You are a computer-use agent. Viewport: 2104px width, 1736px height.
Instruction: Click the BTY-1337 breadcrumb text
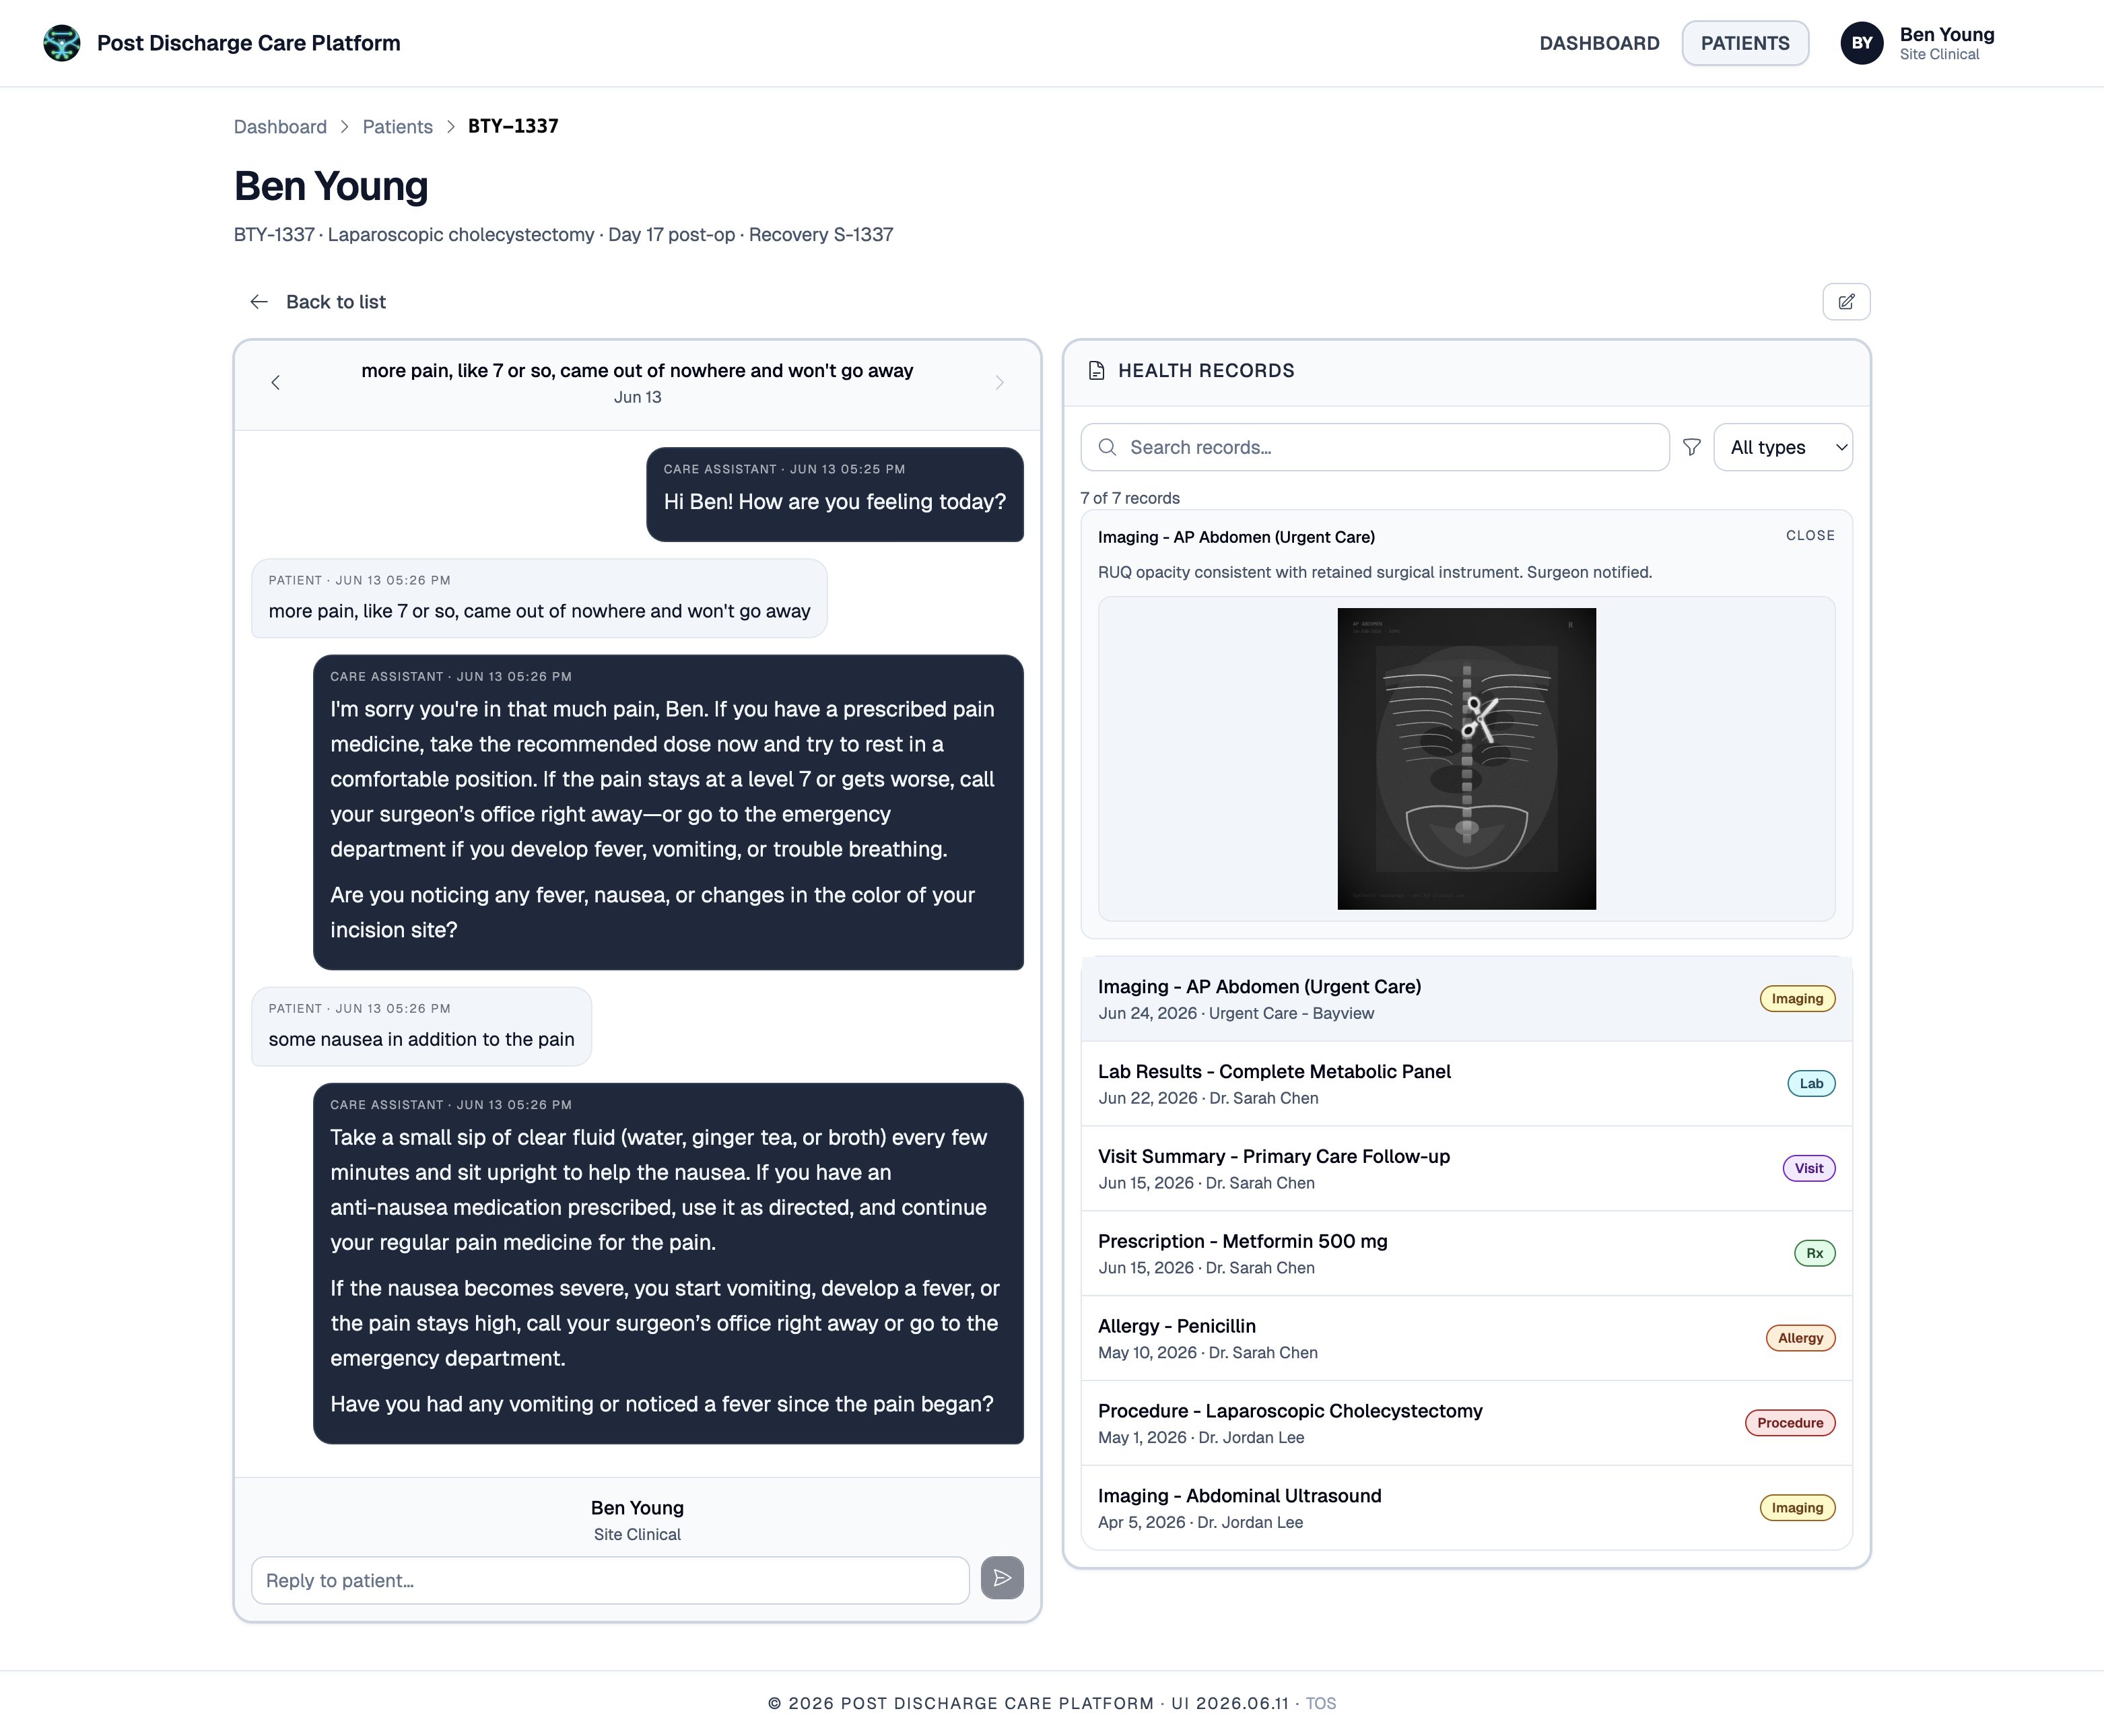[x=513, y=126]
